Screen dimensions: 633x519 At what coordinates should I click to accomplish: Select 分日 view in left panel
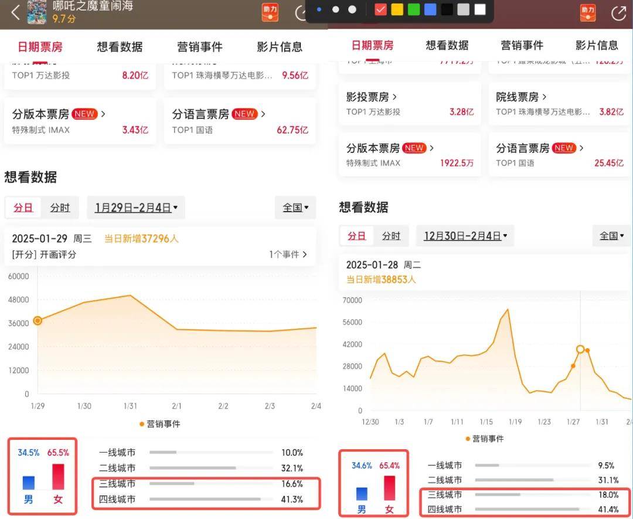pos(23,208)
